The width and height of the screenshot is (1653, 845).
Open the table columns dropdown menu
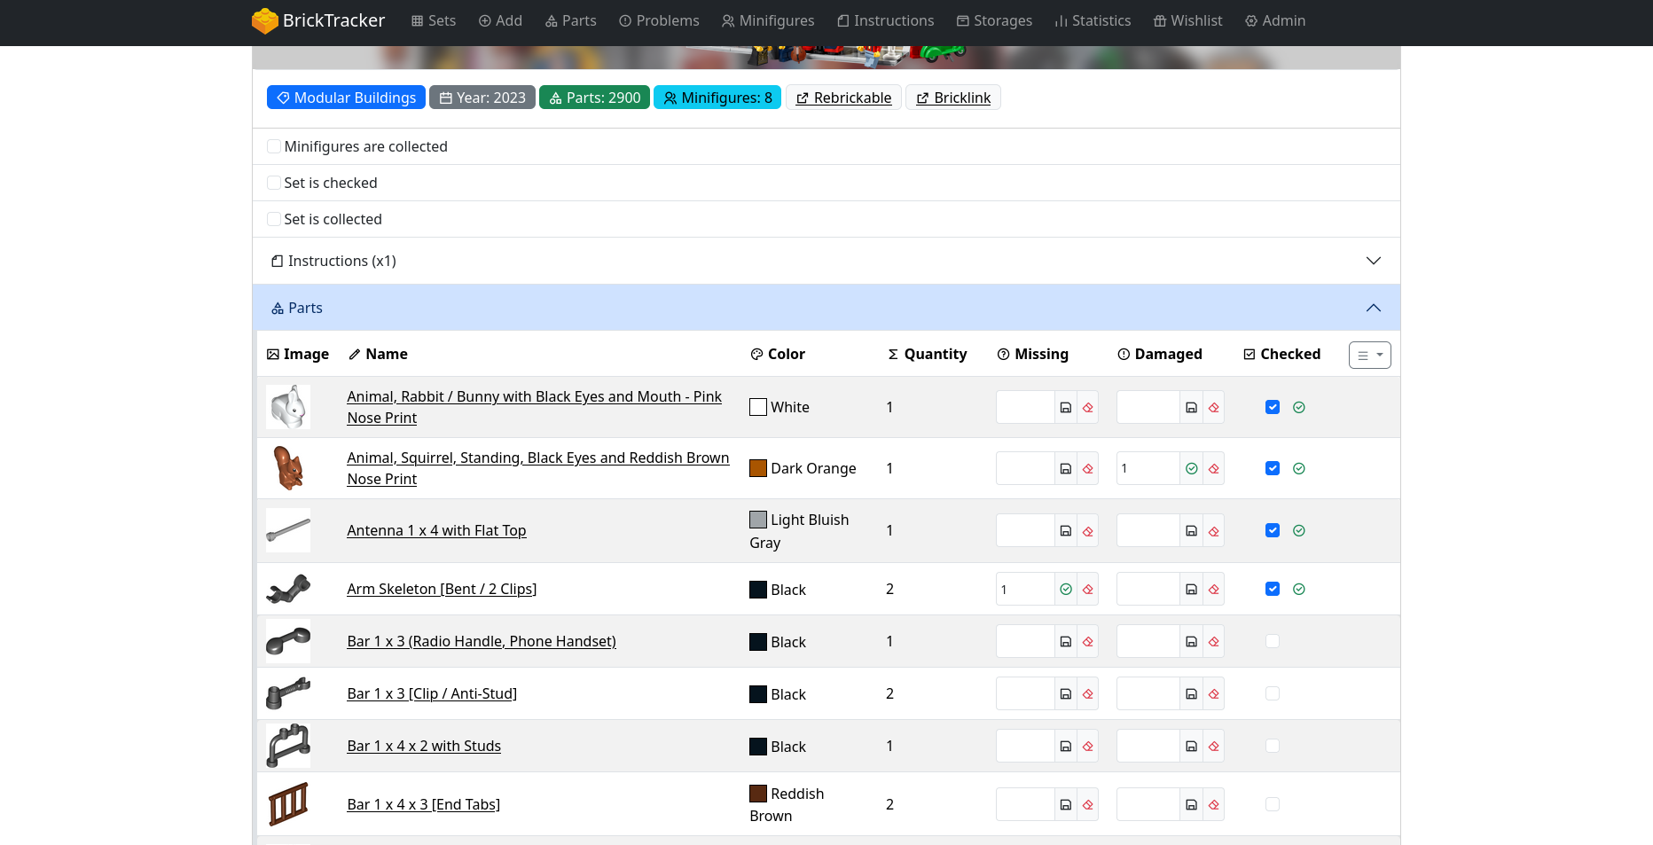(x=1369, y=355)
